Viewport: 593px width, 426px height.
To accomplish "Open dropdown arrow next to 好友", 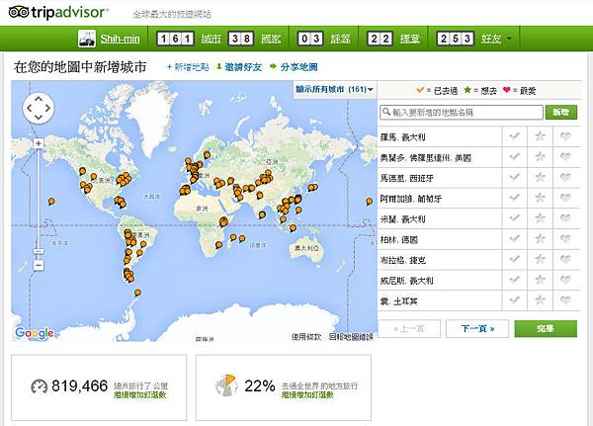I will point(510,39).
